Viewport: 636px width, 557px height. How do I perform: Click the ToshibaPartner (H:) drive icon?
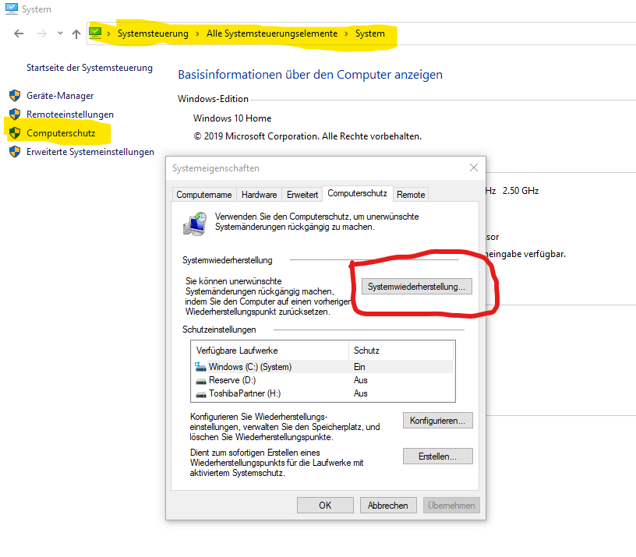tap(201, 394)
